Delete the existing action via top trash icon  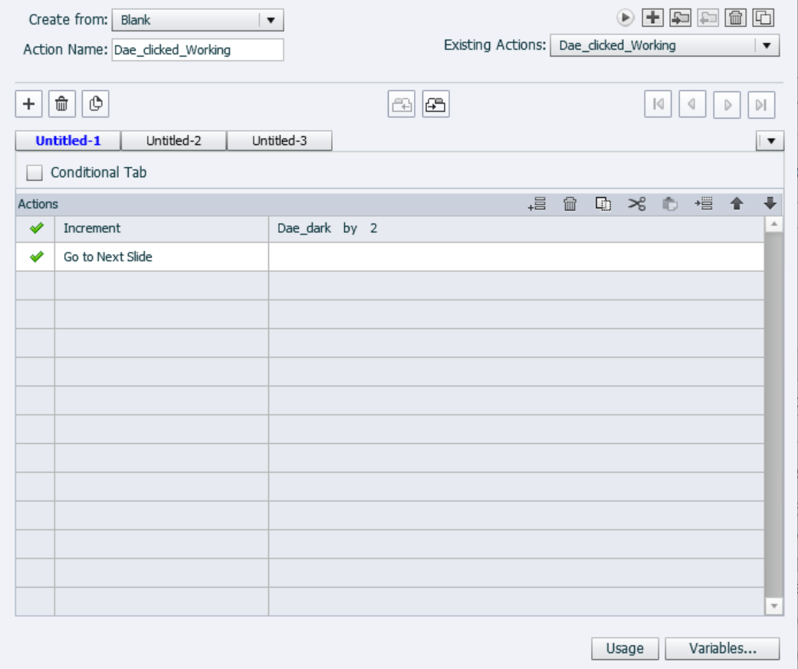point(735,18)
